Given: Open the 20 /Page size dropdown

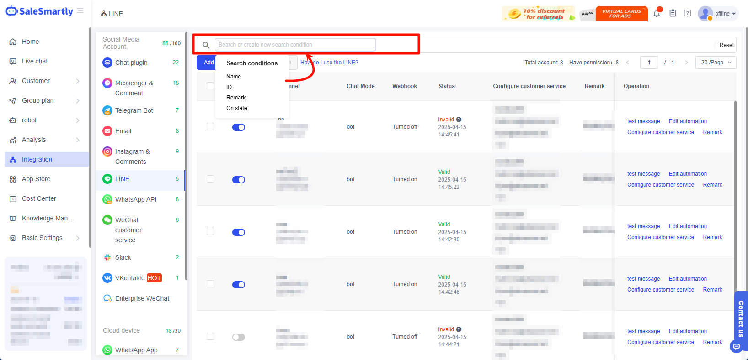Looking at the screenshot, I should [716, 63].
